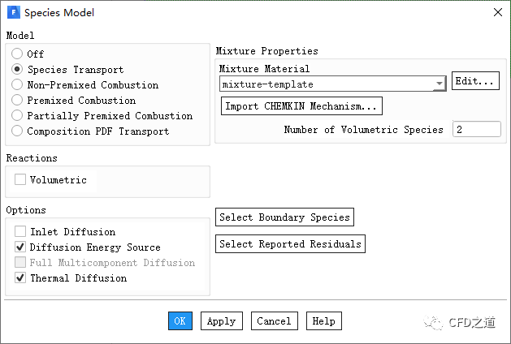511x344 pixels.
Task: Toggle the Inlet Diffusion checkbox
Action: coord(20,232)
